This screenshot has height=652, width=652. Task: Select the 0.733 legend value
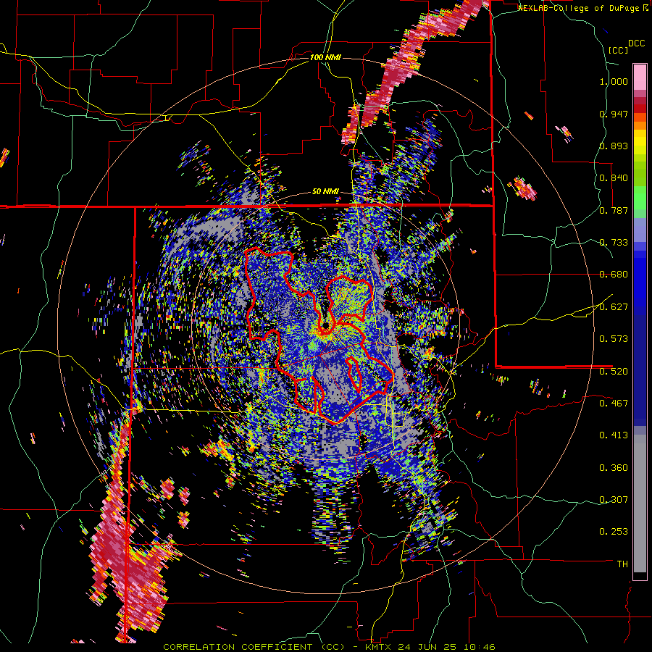pos(614,243)
